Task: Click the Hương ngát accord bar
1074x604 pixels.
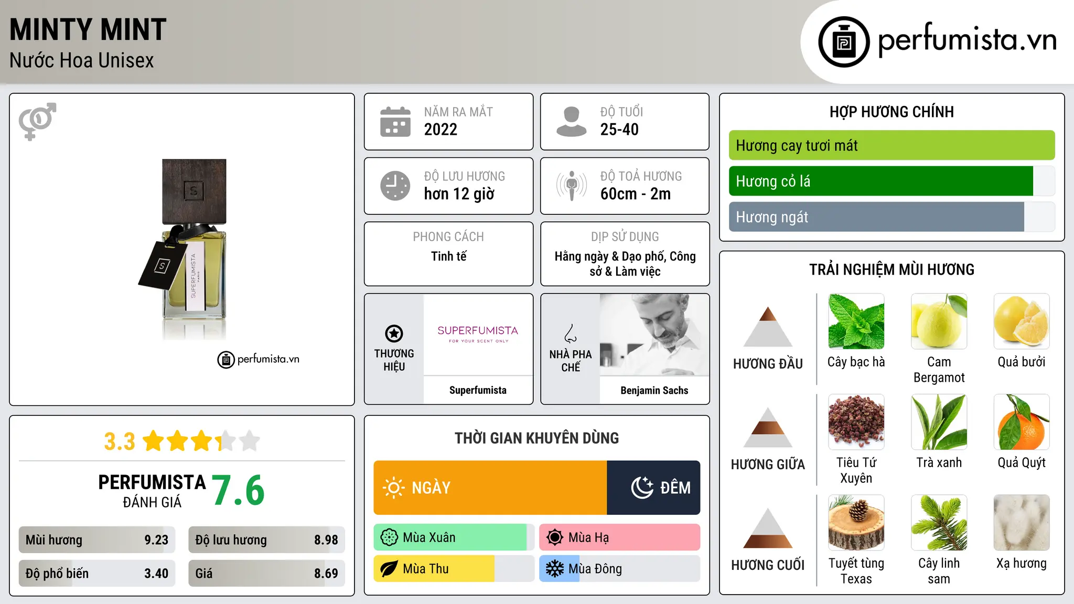Action: pos(892,217)
